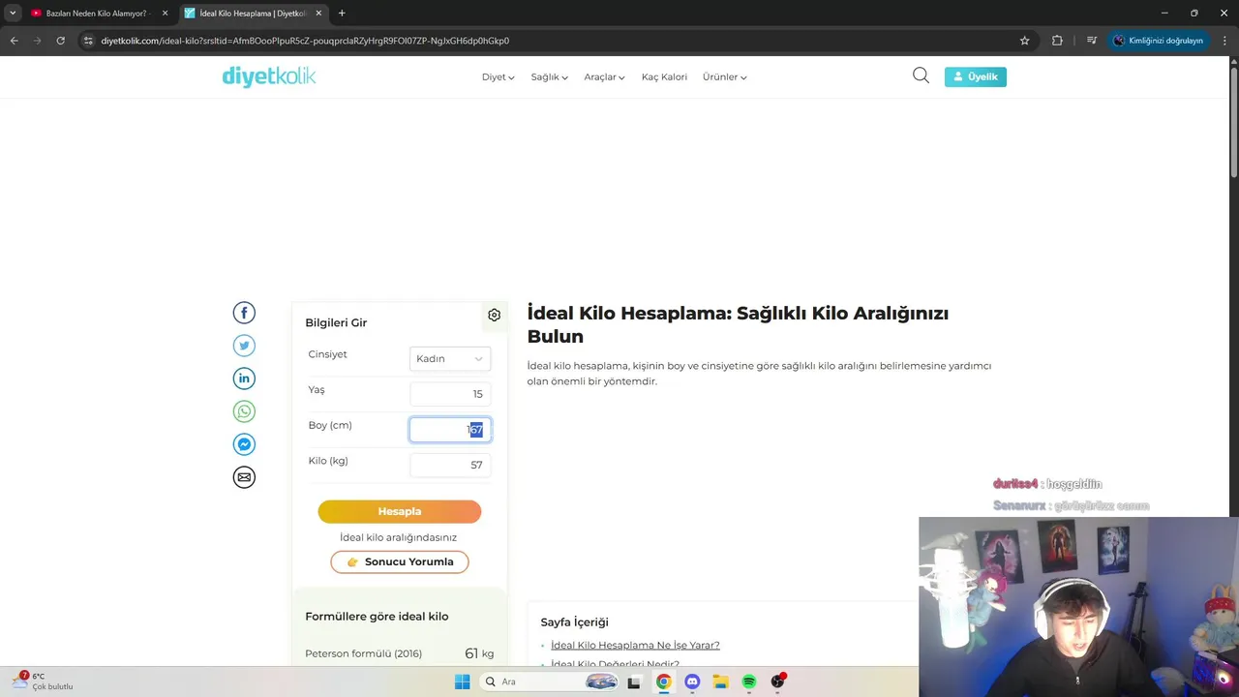This screenshot has height=697, width=1239.
Task: Open the Kaç Kalori menu item
Action: click(x=664, y=76)
